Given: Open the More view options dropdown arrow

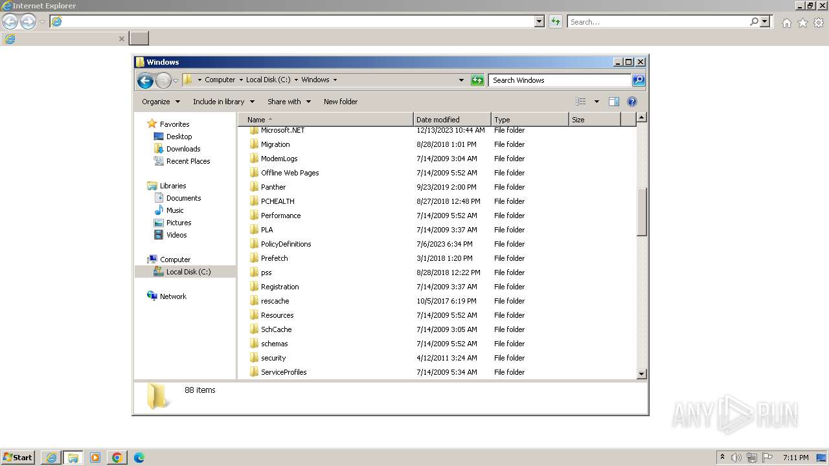Looking at the screenshot, I should pyautogui.click(x=596, y=102).
